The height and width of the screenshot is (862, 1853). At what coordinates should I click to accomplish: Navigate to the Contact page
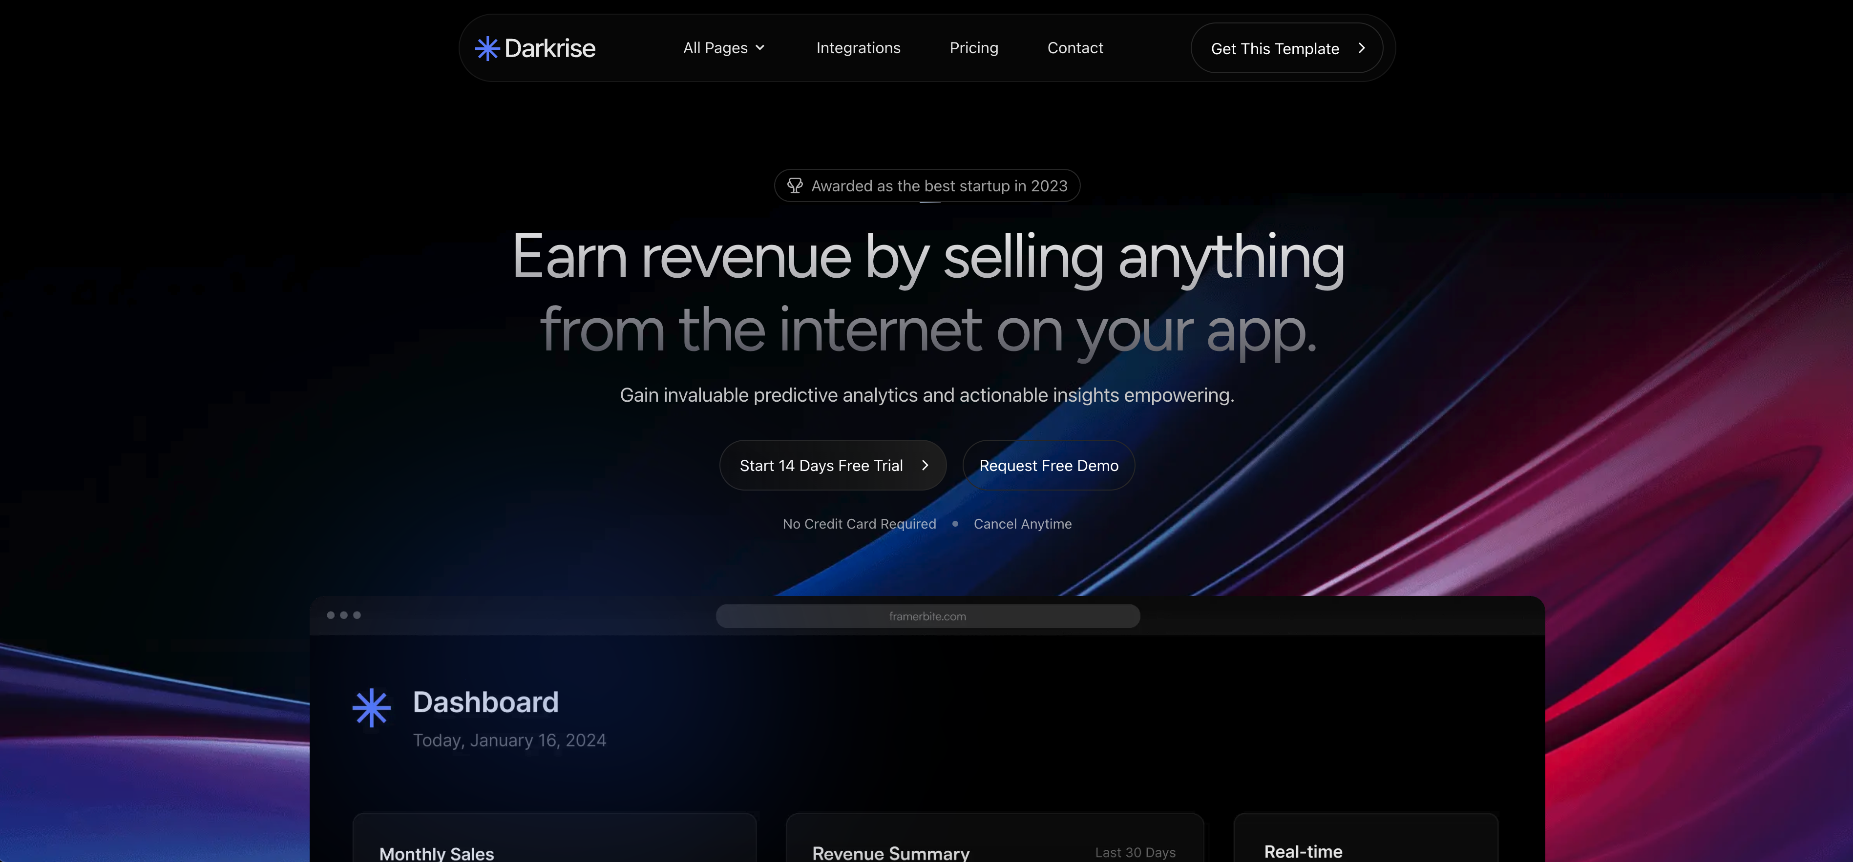[1074, 48]
